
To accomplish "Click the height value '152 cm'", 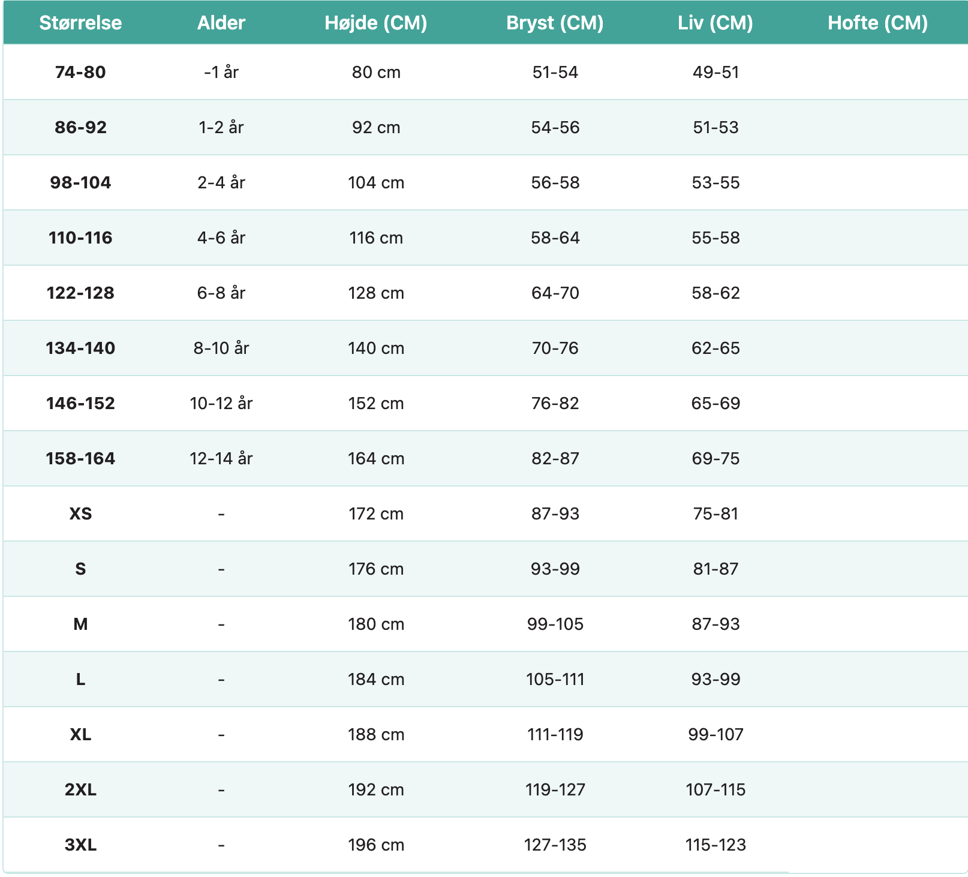I will (x=376, y=403).
